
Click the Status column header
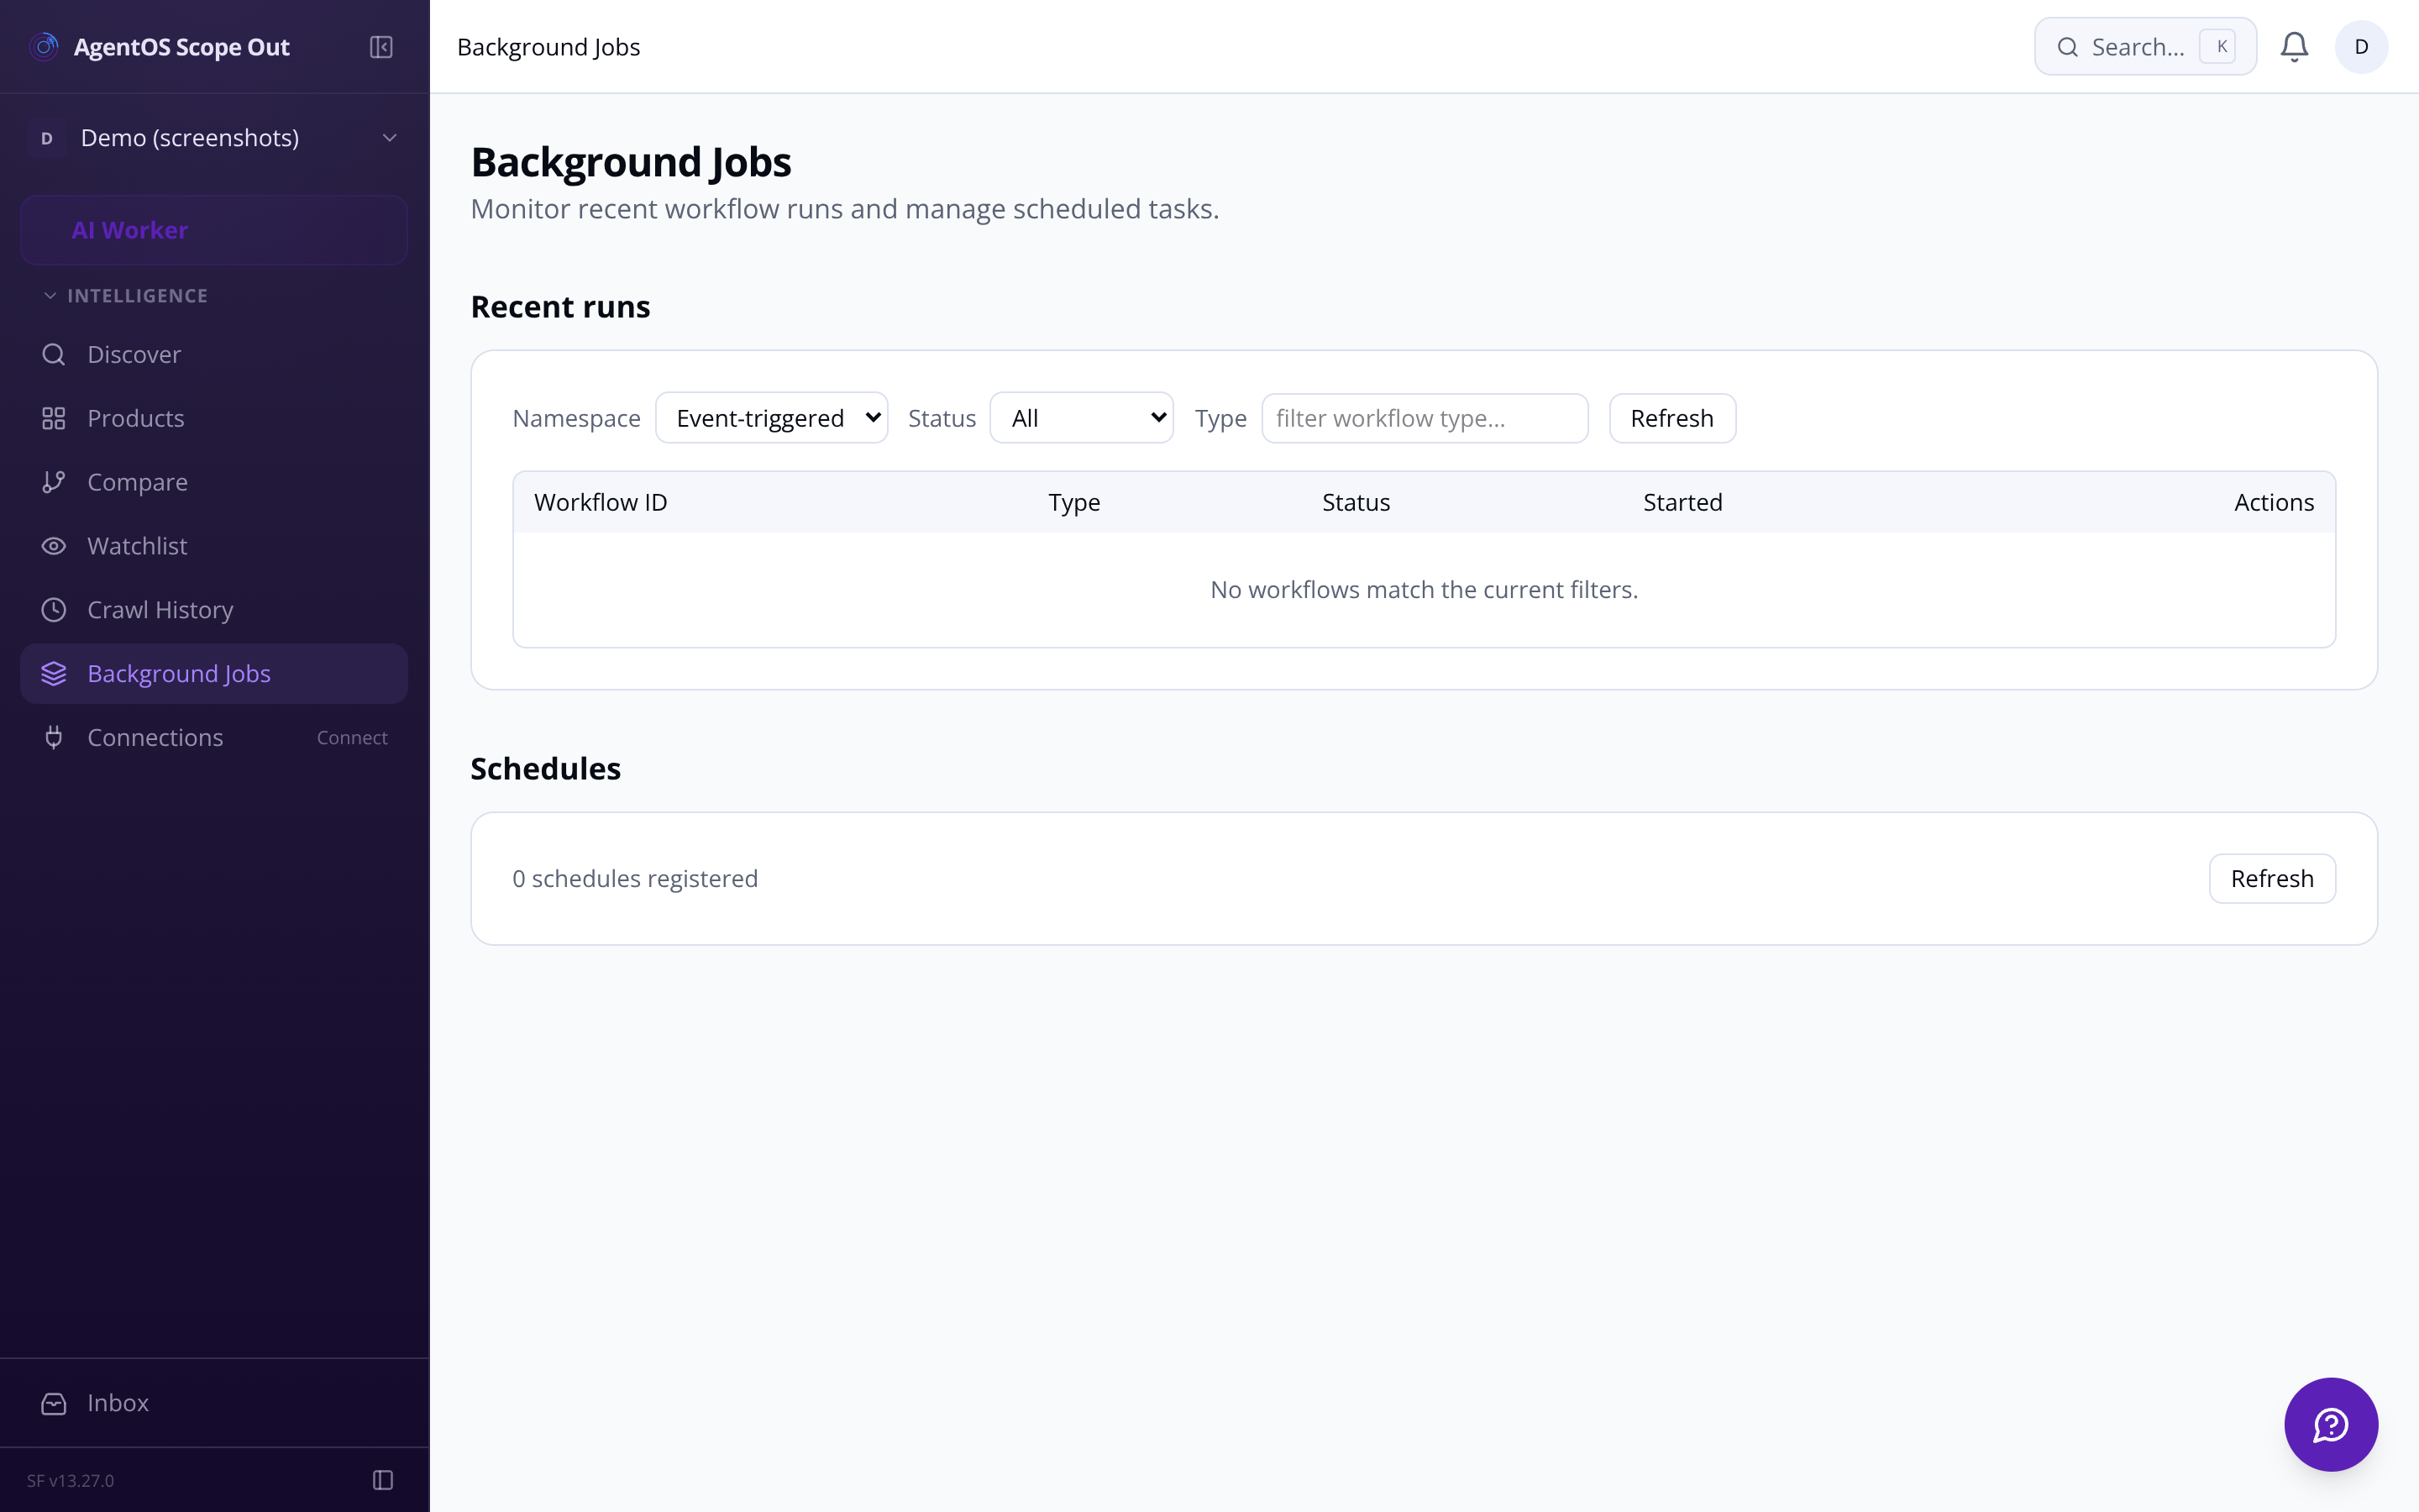pos(1356,502)
